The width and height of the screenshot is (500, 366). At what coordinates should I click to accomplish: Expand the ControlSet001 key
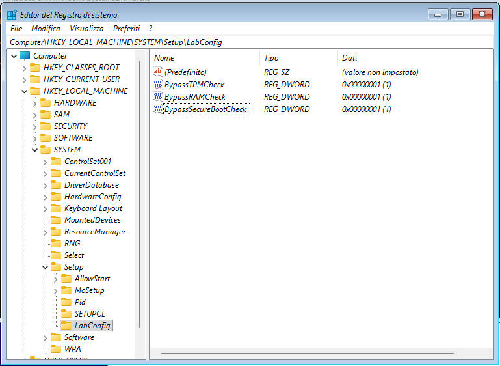pyautogui.click(x=45, y=162)
